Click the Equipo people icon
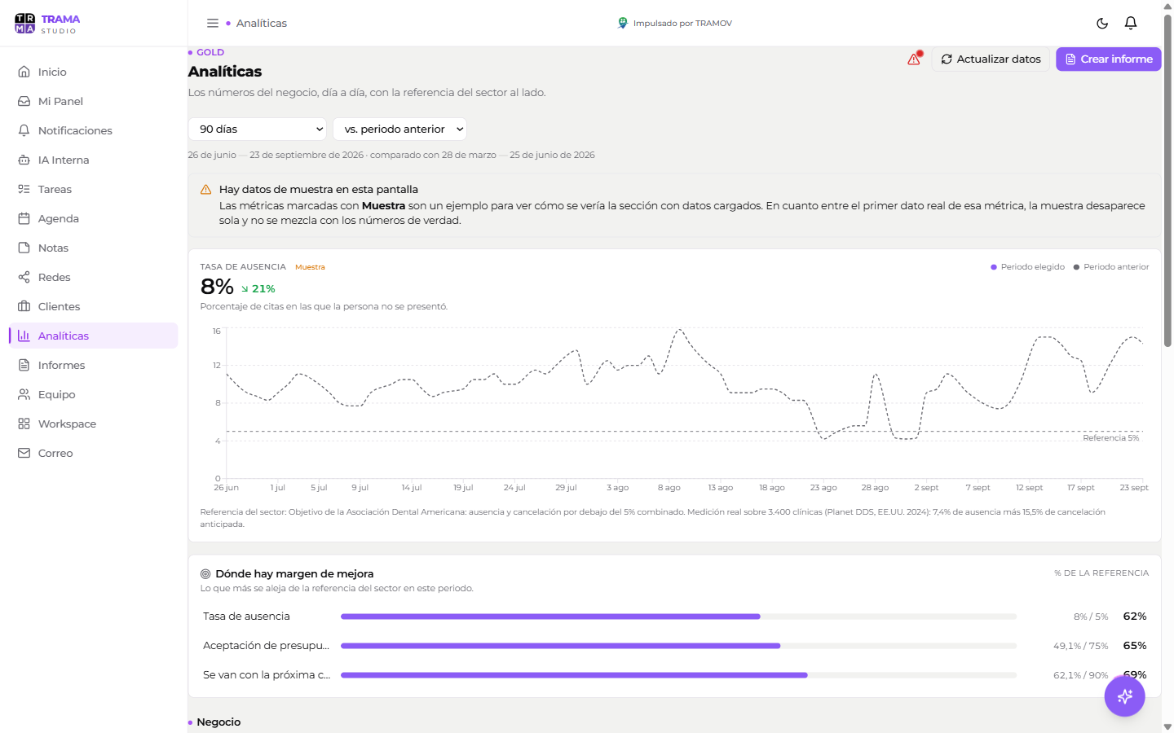This screenshot has width=1174, height=733. [x=24, y=394]
